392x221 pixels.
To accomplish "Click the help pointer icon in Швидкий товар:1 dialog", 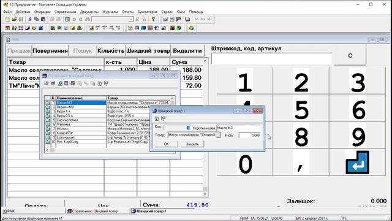I will click(164, 118).
